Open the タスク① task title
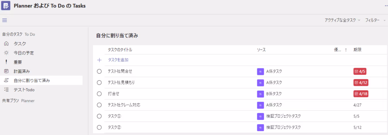The height and width of the screenshot is (135, 388). point(114,116)
